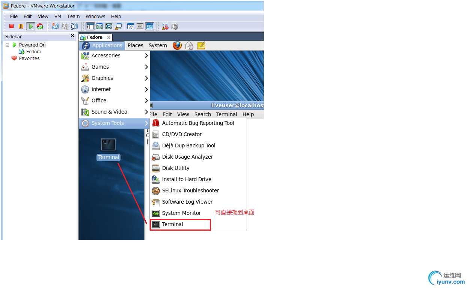Image resolution: width=467 pixels, height=288 pixels.
Task: Toggle the Console view toolbar icon
Action: coord(149,26)
